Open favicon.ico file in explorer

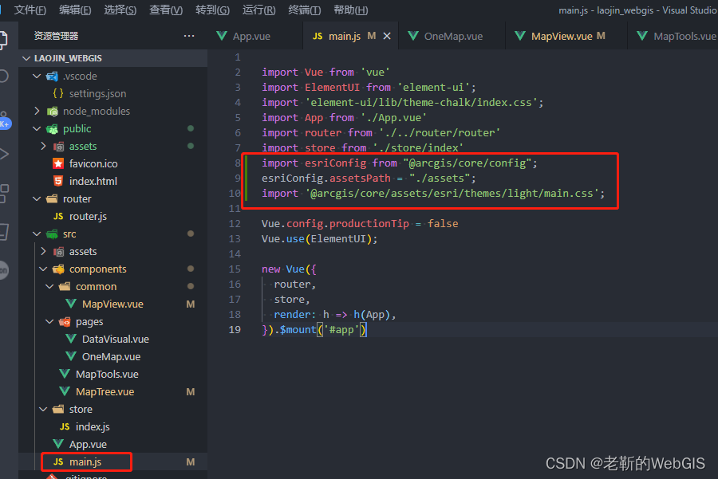point(93,163)
